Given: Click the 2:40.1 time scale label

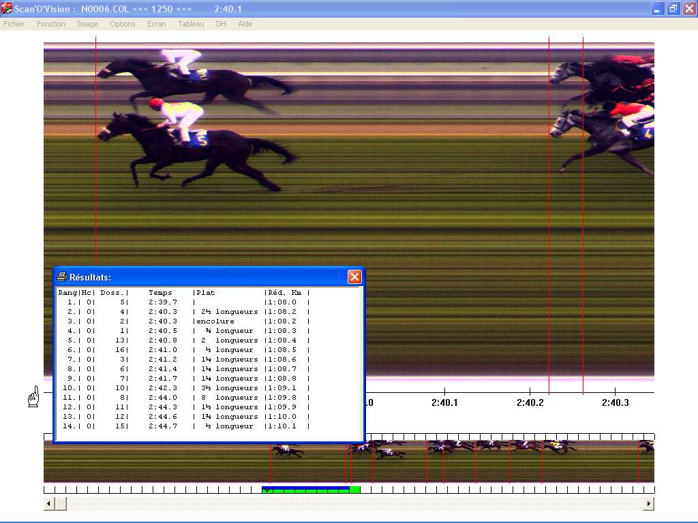Looking at the screenshot, I should pyautogui.click(x=444, y=402).
